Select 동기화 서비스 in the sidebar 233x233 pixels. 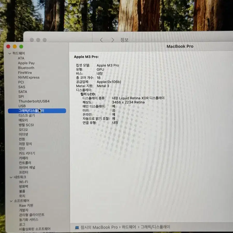pyautogui.click(x=29, y=220)
